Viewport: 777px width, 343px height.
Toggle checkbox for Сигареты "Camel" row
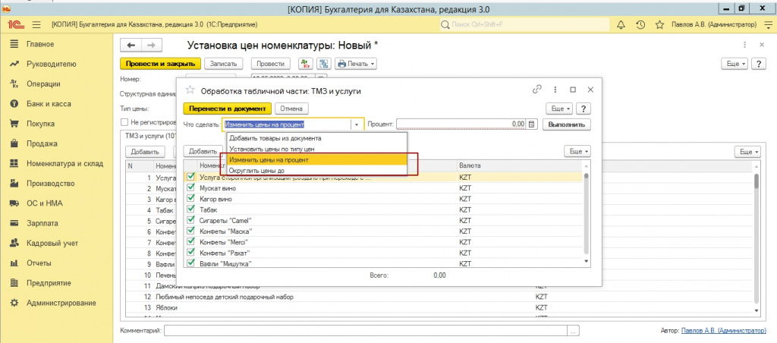(190, 219)
